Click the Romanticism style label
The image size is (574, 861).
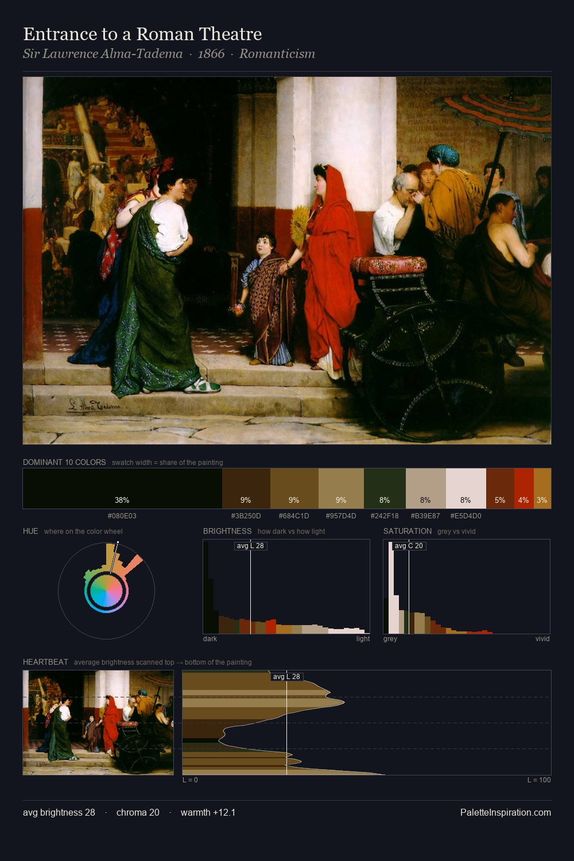[x=277, y=54]
